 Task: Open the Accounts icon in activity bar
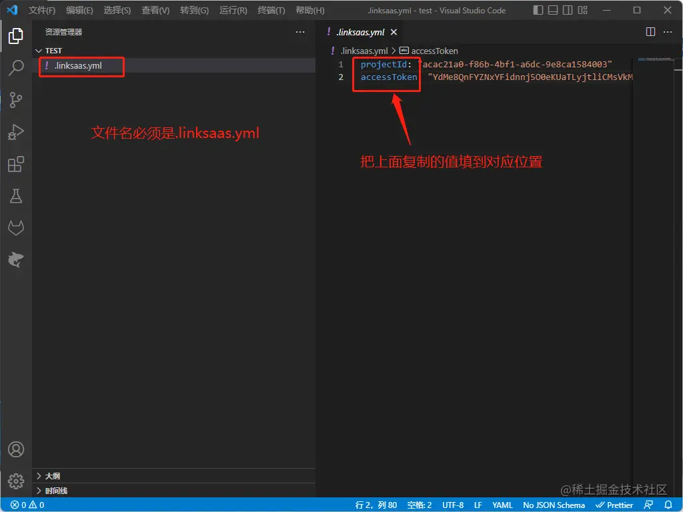[x=16, y=449]
